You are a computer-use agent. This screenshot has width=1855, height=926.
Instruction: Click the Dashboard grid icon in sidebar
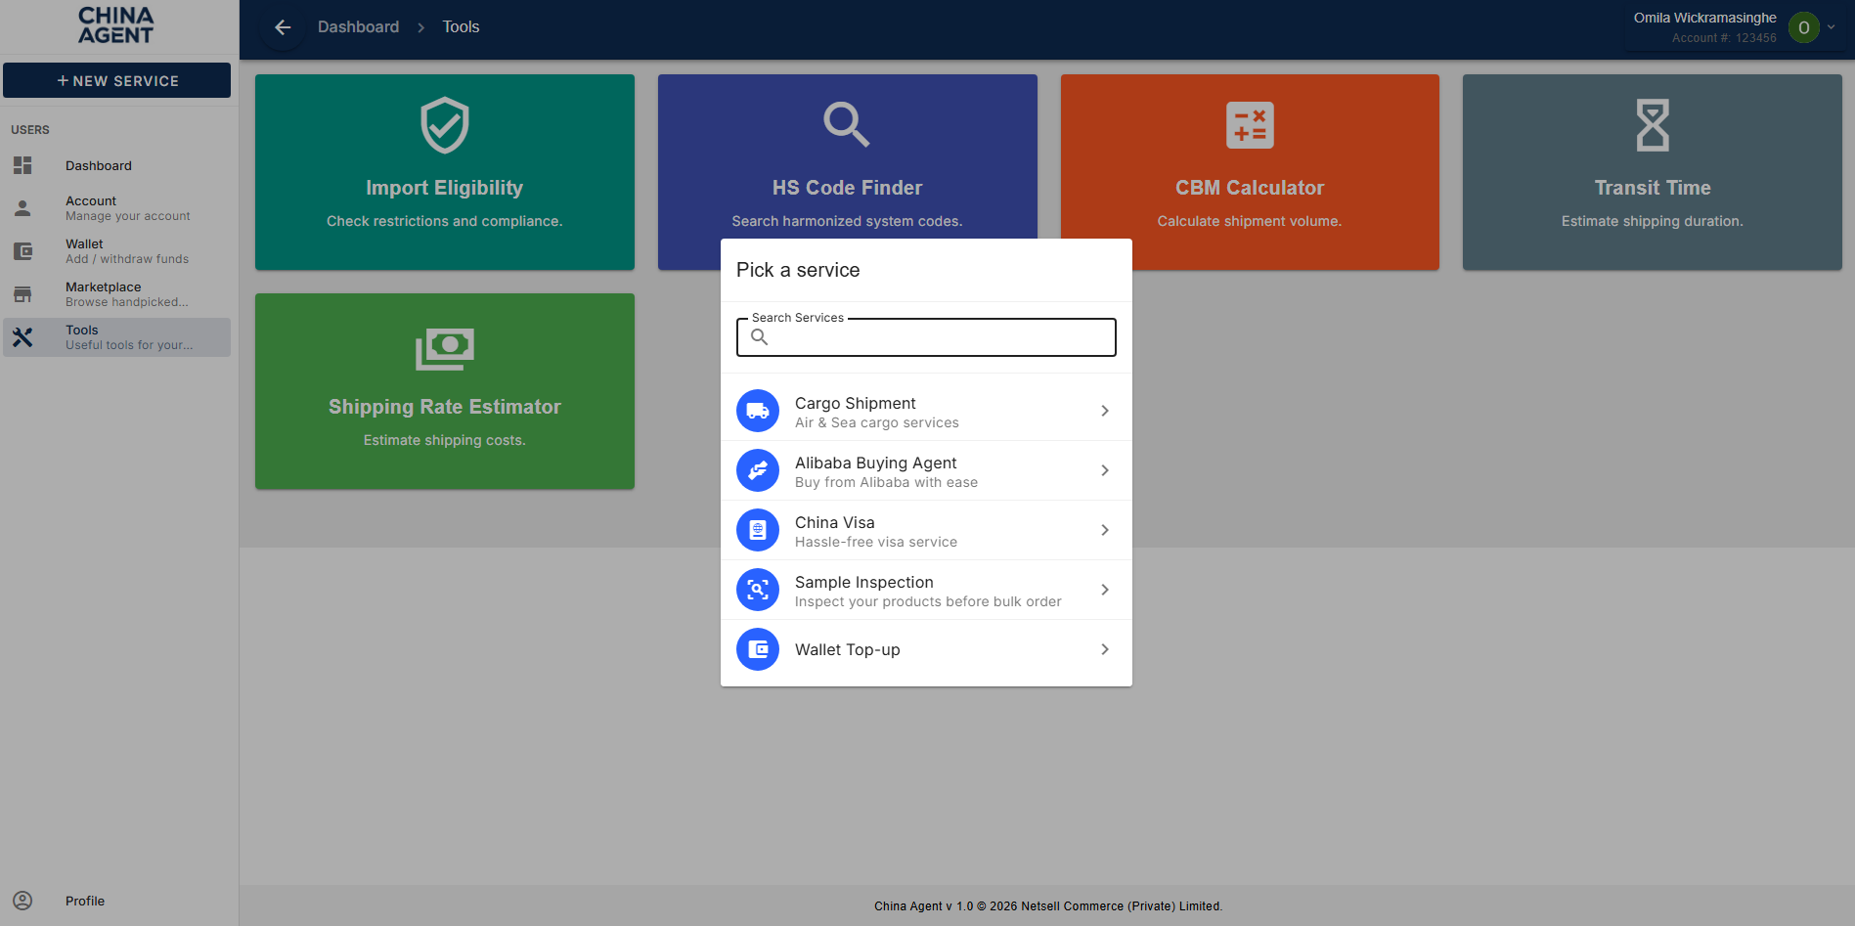click(x=22, y=165)
